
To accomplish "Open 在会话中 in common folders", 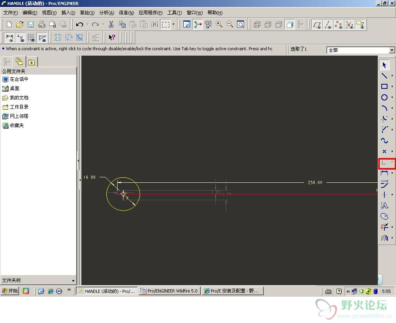I will (15, 79).
